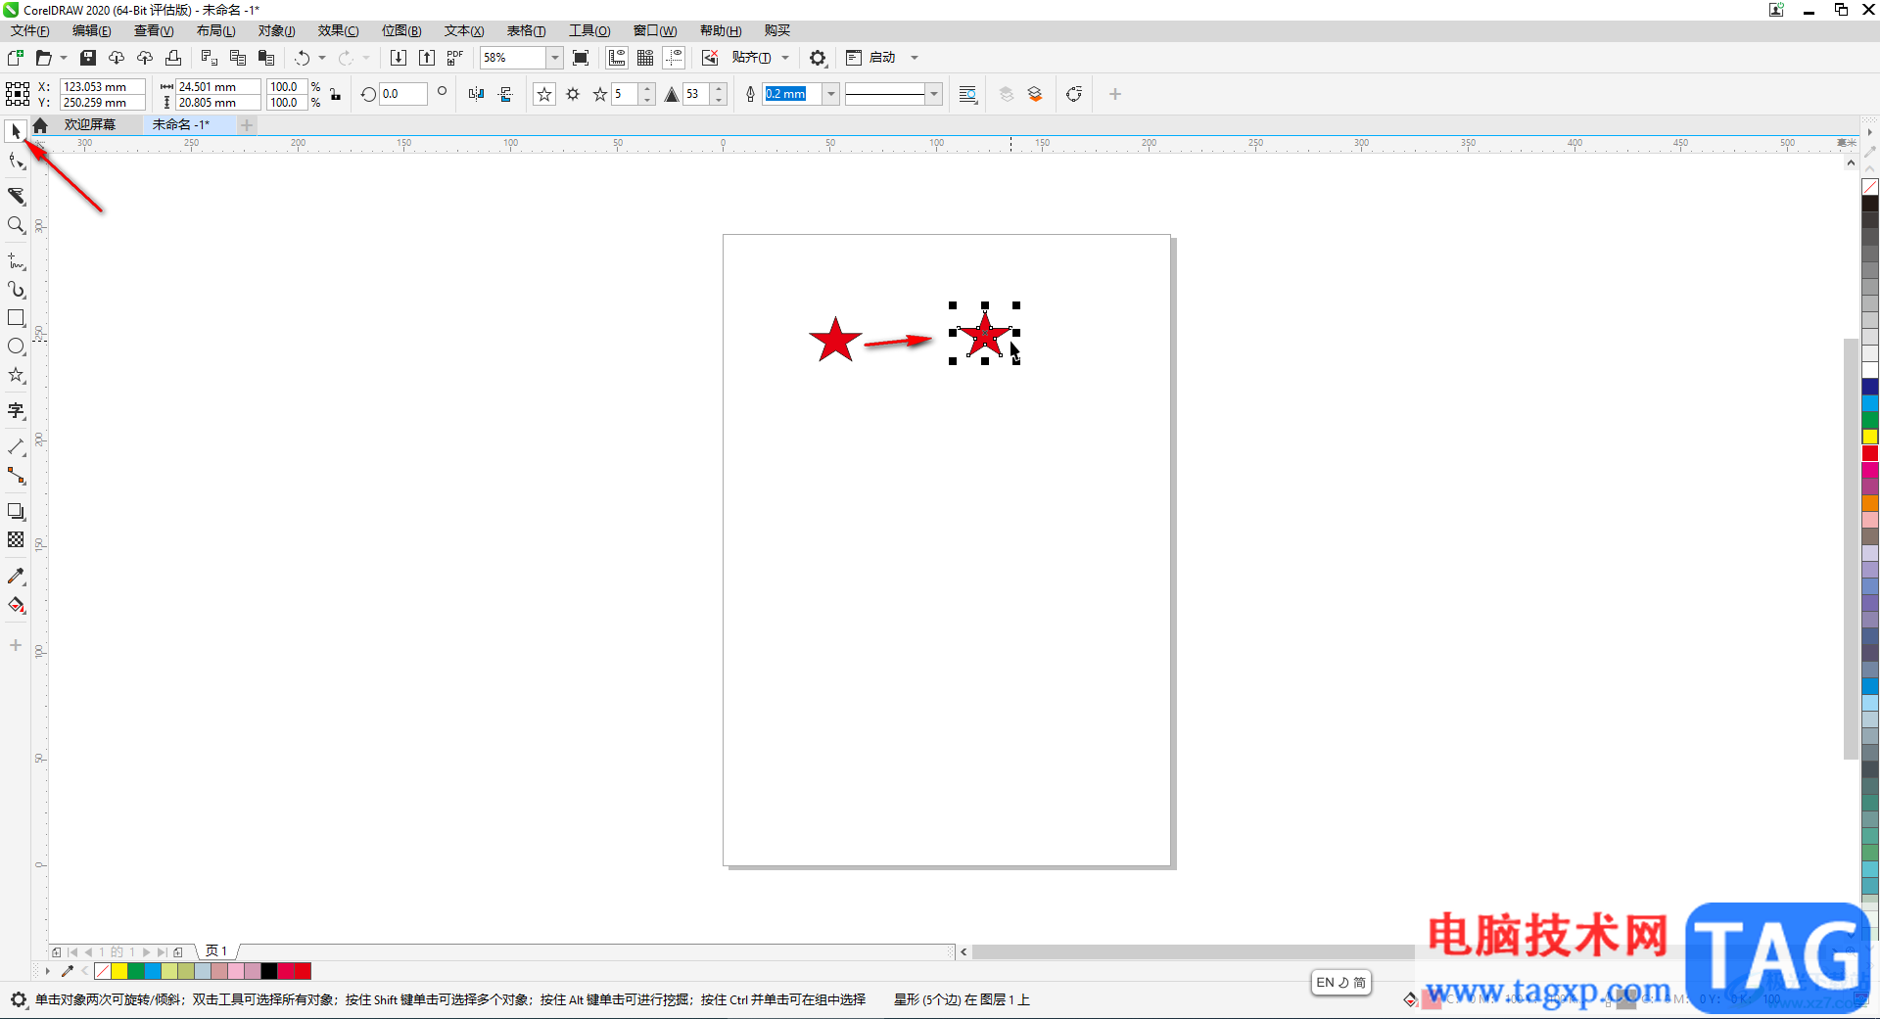Select the Crop tool

pyautogui.click(x=16, y=196)
